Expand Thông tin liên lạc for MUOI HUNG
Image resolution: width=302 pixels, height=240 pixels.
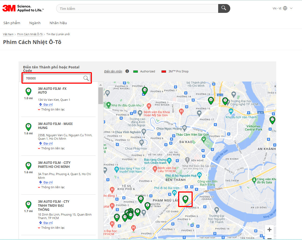(53, 148)
